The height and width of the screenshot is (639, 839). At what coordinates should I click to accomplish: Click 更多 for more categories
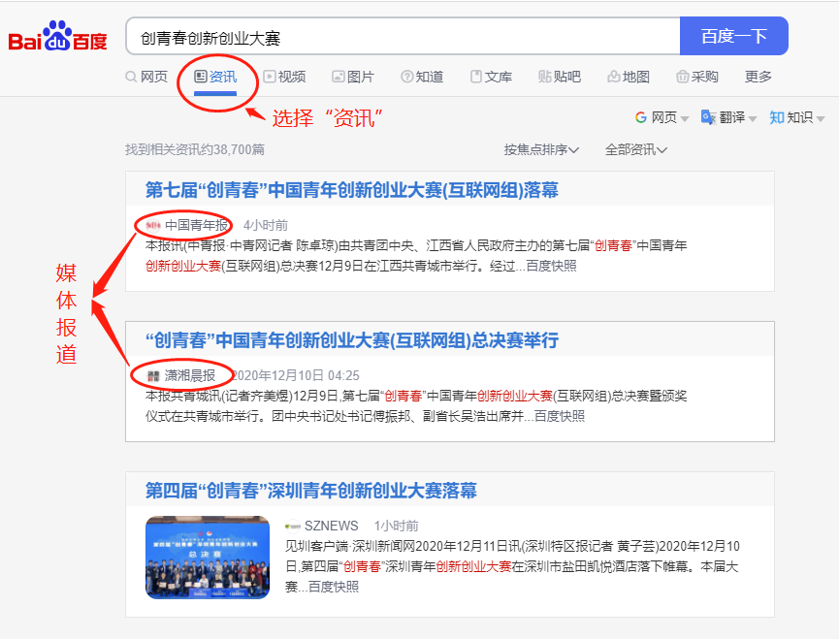pos(758,77)
